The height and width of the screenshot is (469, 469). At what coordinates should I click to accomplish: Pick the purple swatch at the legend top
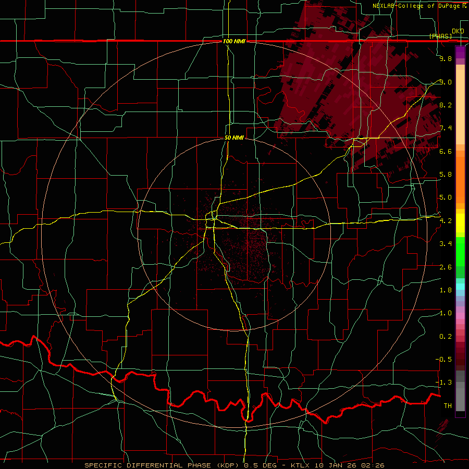(x=460, y=52)
